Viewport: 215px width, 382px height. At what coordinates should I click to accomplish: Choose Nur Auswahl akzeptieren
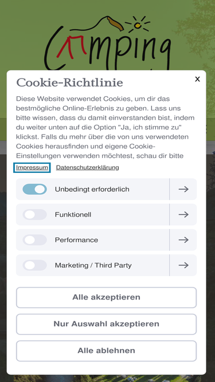tap(106, 324)
